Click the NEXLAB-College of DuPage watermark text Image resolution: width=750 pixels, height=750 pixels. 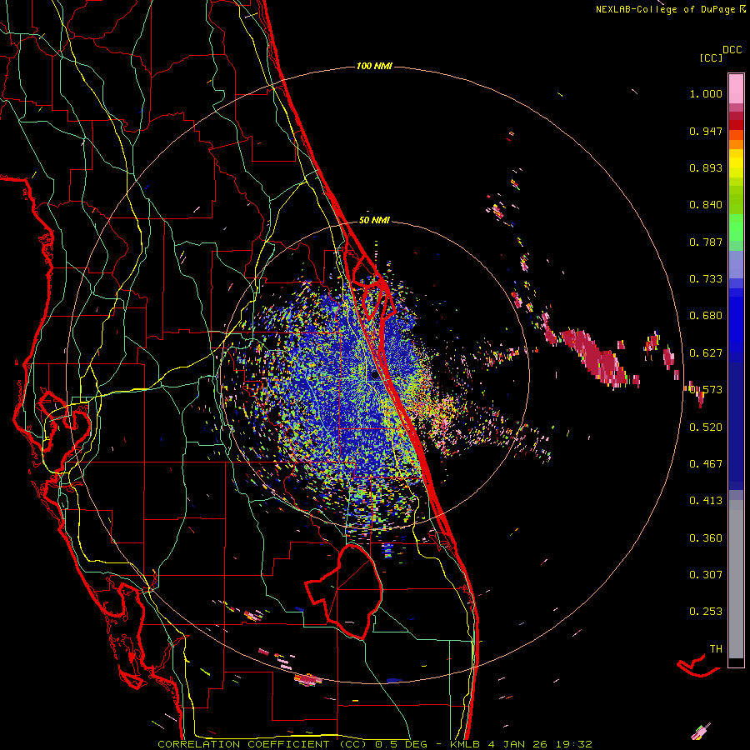[x=665, y=9]
